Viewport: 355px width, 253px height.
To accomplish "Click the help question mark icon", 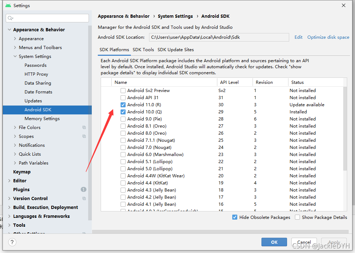I will pos(12,242).
